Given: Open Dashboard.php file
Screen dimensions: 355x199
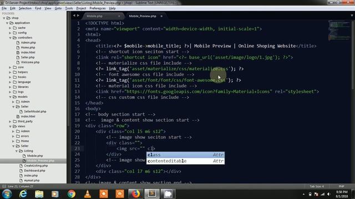Looking at the screenshot, I should pos(34,171).
